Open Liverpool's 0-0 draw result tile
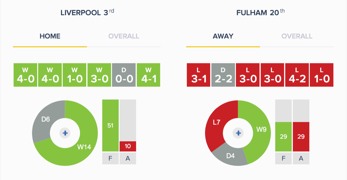The image size is (347, 180). 124,75
